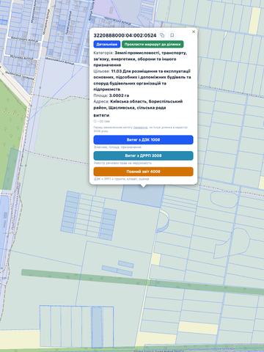Order the orange Повний звіт report
264x352 pixels.
point(143,172)
